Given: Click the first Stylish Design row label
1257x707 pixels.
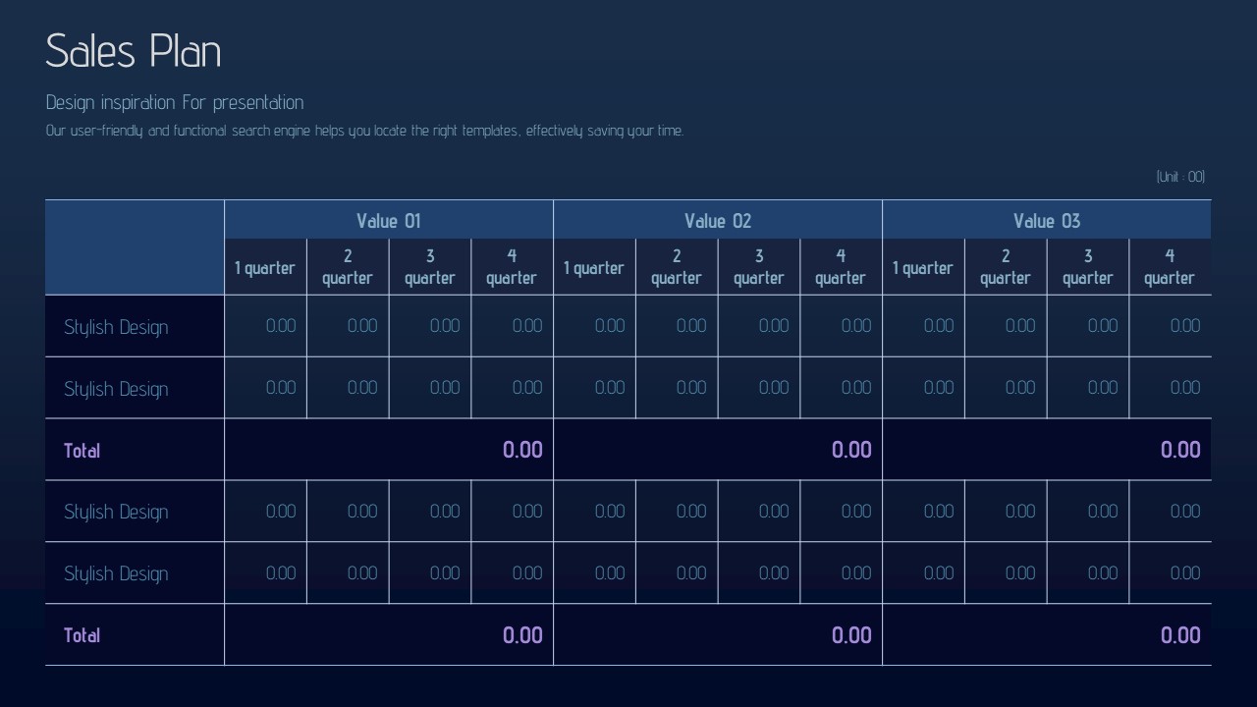Looking at the screenshot, I should (116, 327).
